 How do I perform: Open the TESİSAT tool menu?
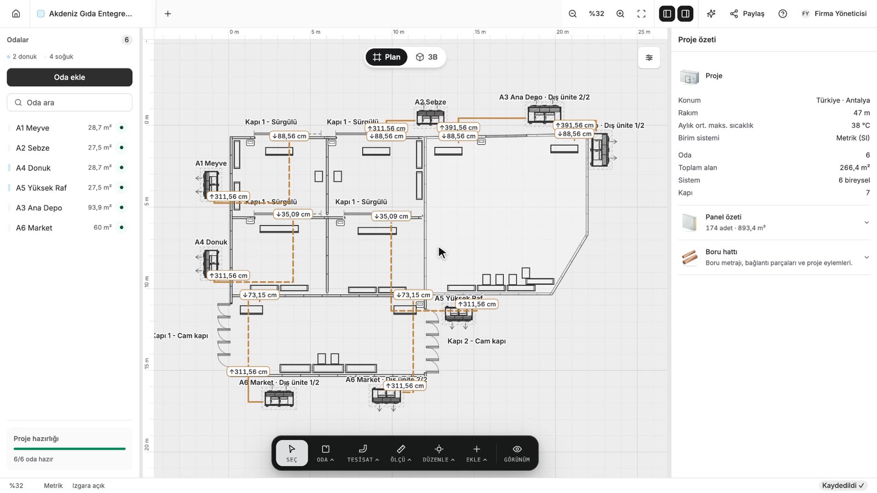(363, 453)
